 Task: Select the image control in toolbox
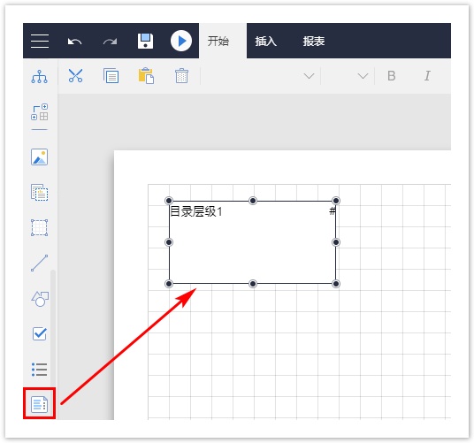(39, 157)
